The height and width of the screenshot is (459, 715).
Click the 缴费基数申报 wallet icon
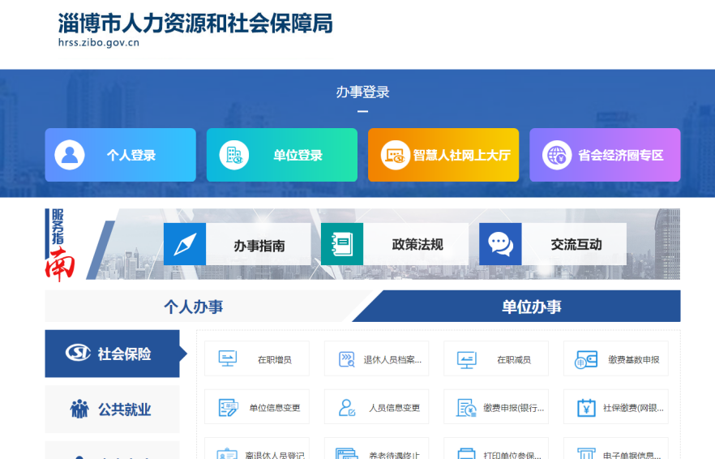coord(586,359)
